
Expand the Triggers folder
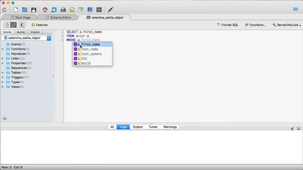pos(3,77)
